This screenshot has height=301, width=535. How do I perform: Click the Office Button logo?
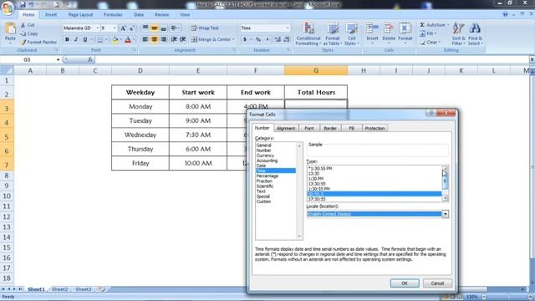point(8,8)
